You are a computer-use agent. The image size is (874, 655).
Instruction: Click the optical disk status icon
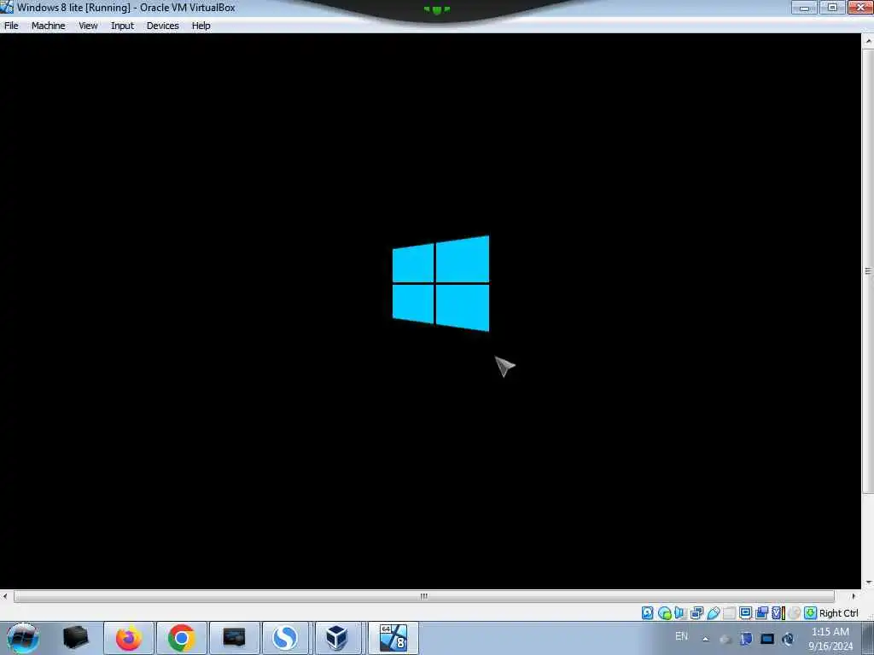point(664,612)
